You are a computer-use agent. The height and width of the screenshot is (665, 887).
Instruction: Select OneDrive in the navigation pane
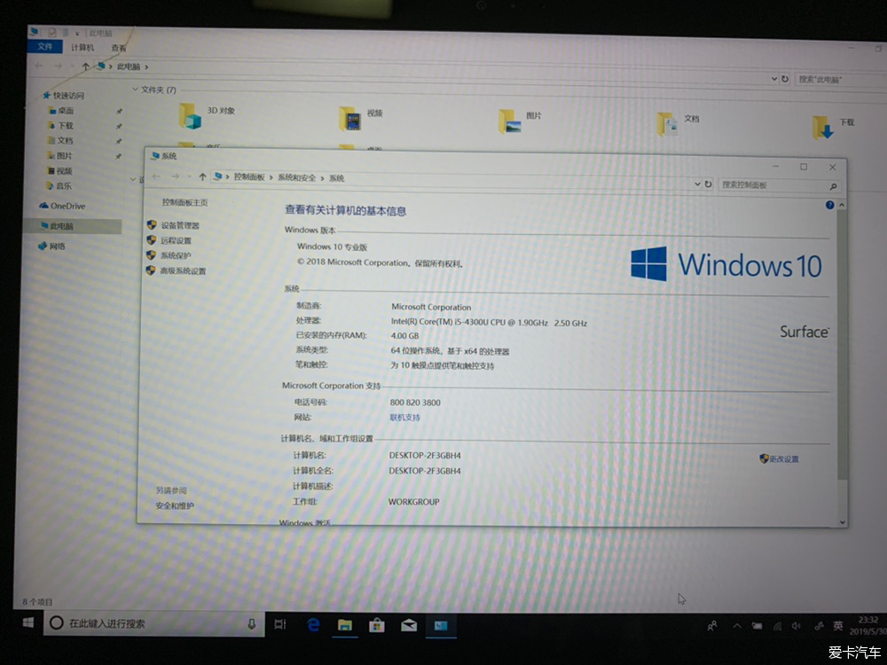pyautogui.click(x=62, y=206)
